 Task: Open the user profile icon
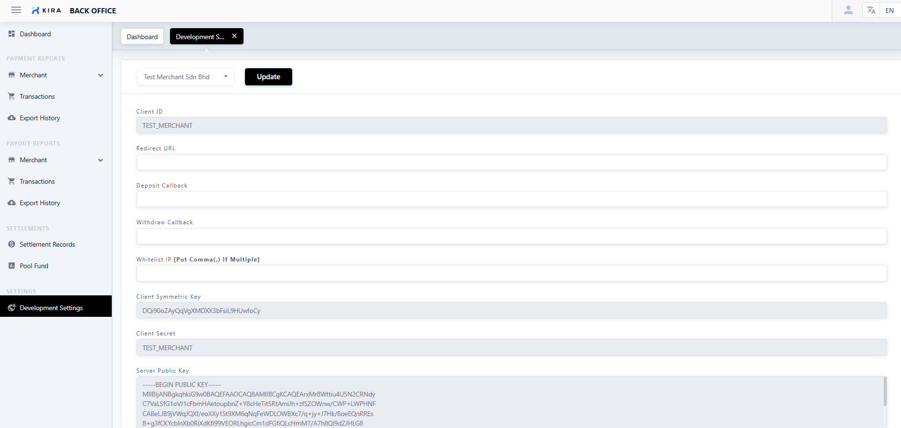848,10
